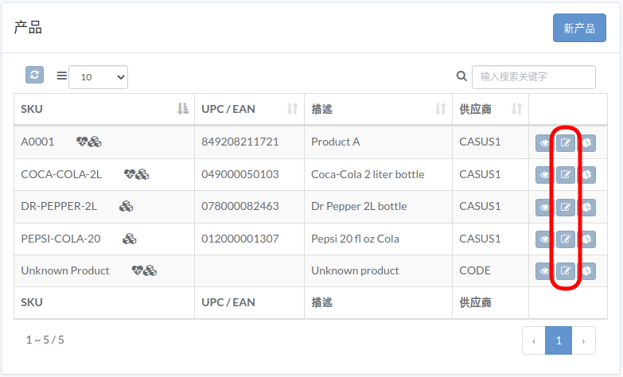View Unknown Product via eye icon
623x377 pixels.
click(x=544, y=271)
